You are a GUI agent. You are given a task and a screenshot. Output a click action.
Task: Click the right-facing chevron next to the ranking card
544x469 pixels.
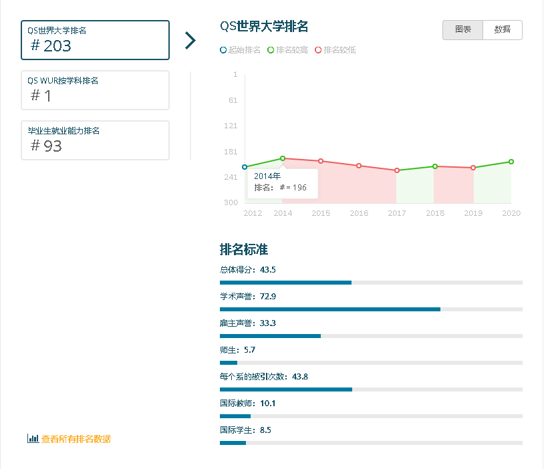coord(190,40)
